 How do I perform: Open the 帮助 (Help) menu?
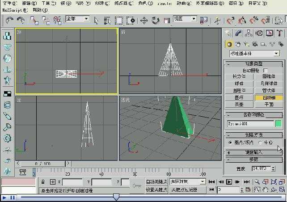click(x=40, y=10)
